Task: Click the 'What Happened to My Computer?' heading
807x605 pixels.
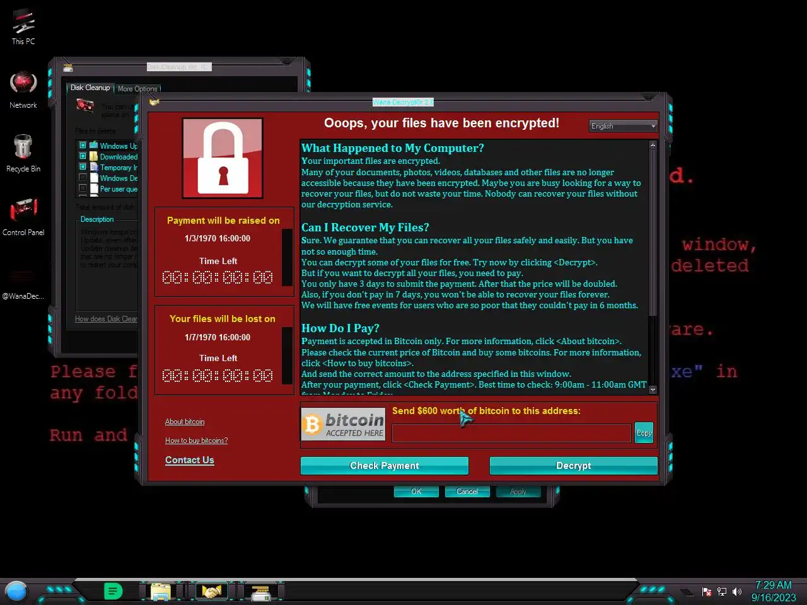Action: (393, 148)
